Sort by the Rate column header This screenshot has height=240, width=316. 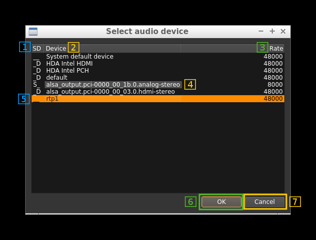(x=276, y=49)
